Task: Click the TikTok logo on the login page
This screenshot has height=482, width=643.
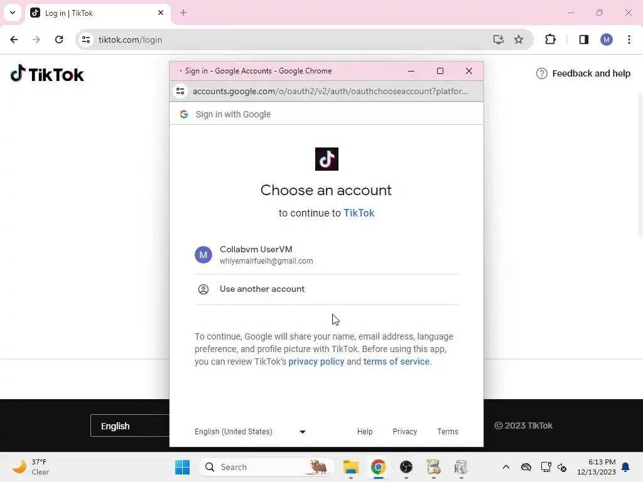Action: pyautogui.click(x=47, y=74)
